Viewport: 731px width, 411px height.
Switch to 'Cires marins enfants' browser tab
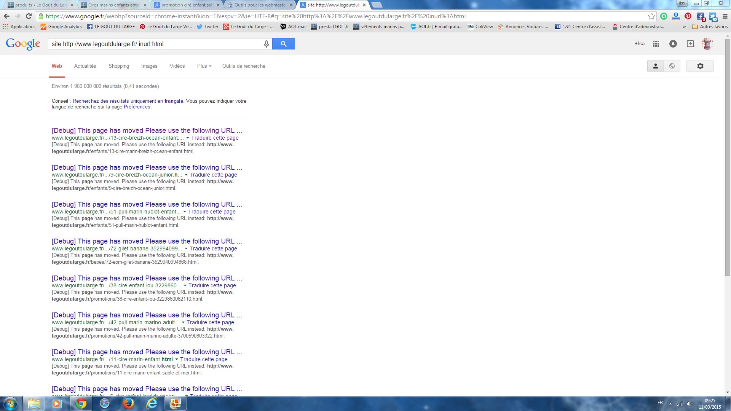pyautogui.click(x=113, y=5)
